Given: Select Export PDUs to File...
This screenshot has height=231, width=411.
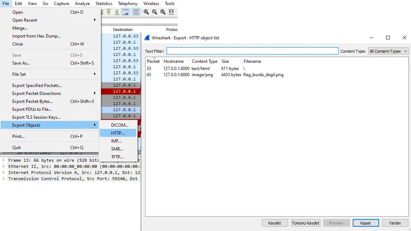Looking at the screenshot, I should coord(50,109).
